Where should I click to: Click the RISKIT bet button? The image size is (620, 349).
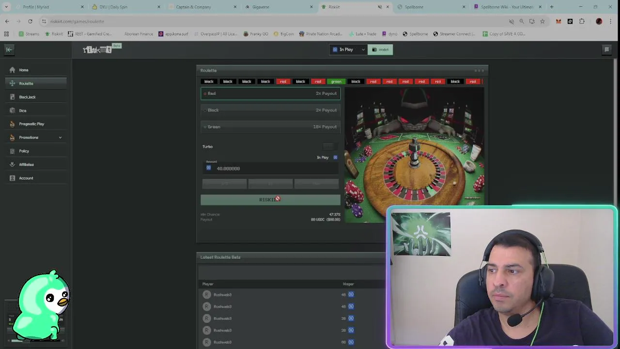pos(270,200)
